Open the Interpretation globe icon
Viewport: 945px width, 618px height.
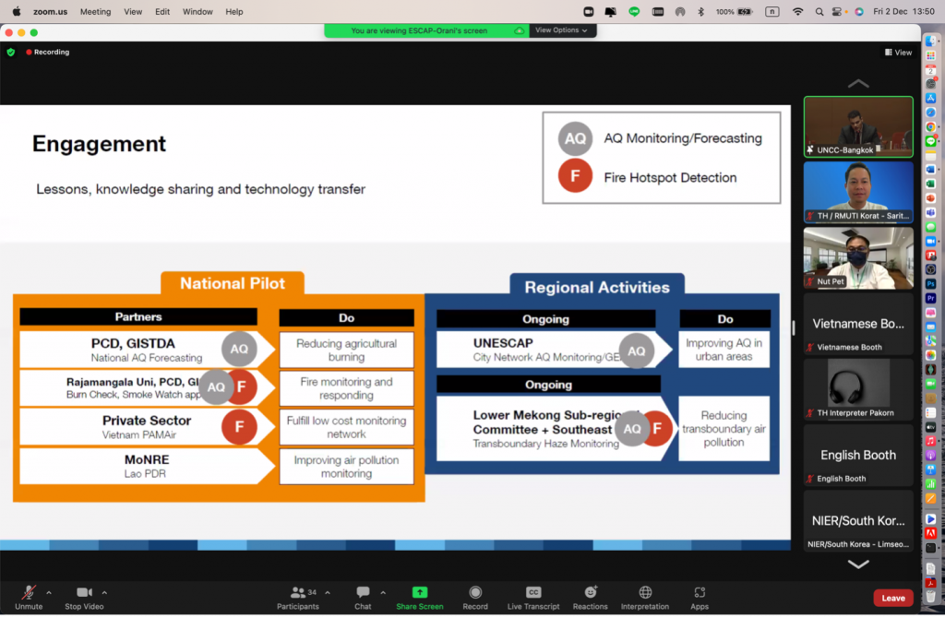coord(645,592)
